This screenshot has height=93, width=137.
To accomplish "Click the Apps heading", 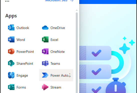I will pos(11,16).
